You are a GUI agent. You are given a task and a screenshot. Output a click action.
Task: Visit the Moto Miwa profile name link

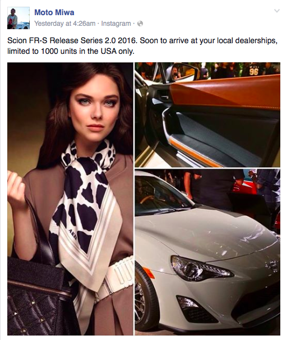54,12
